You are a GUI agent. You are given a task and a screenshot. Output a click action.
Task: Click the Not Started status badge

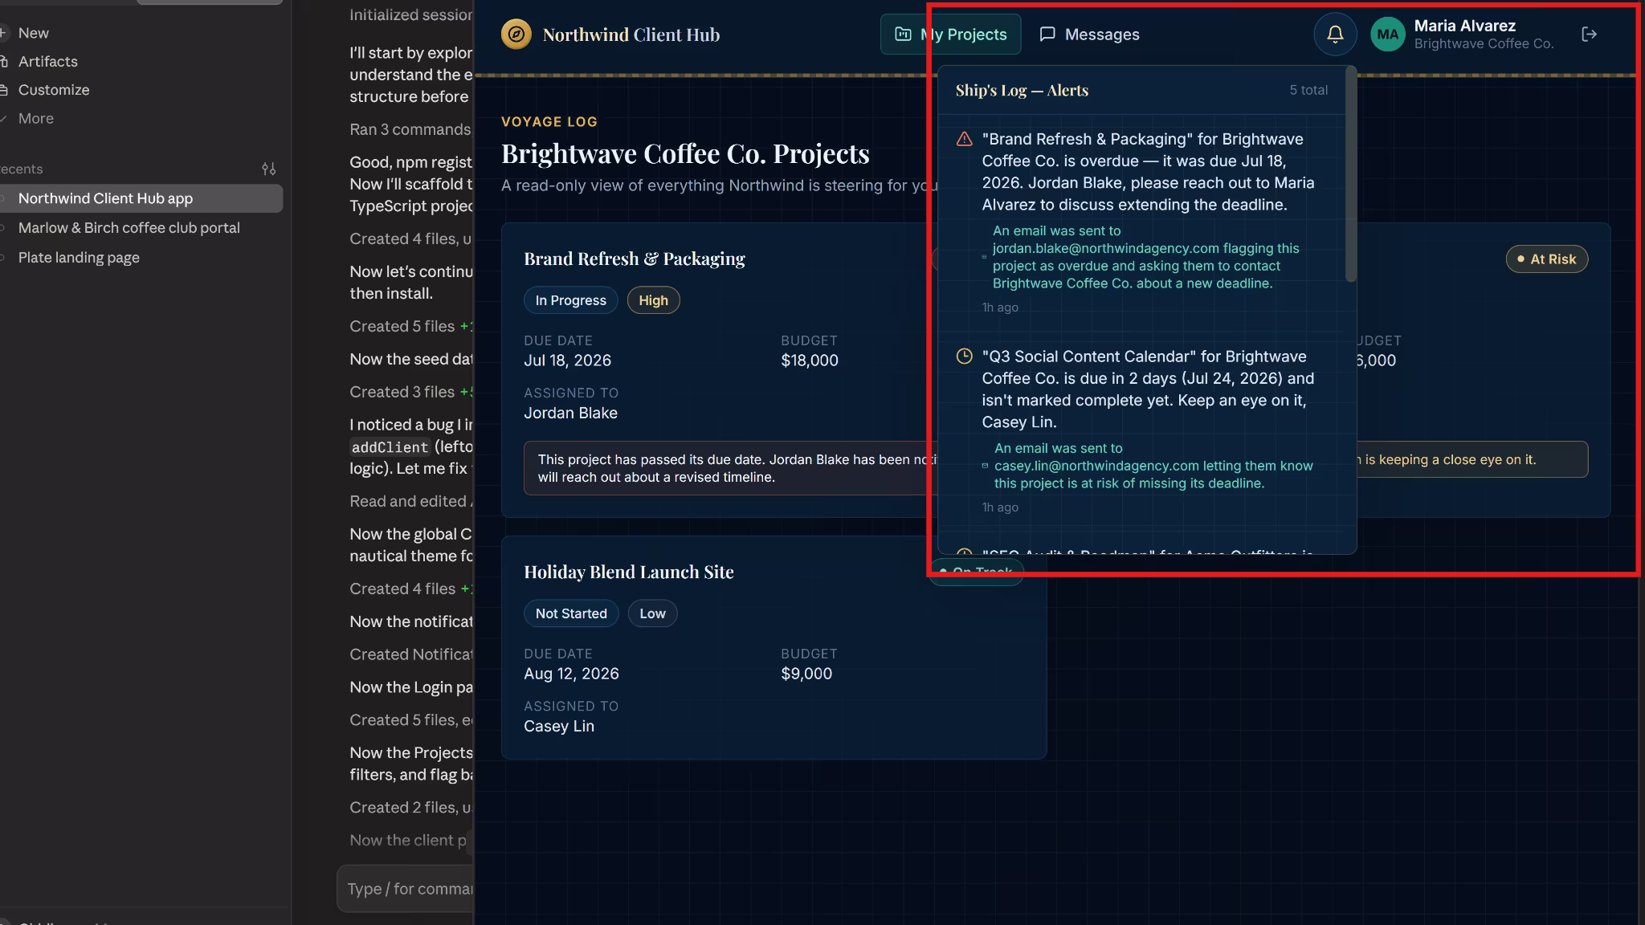click(x=571, y=613)
